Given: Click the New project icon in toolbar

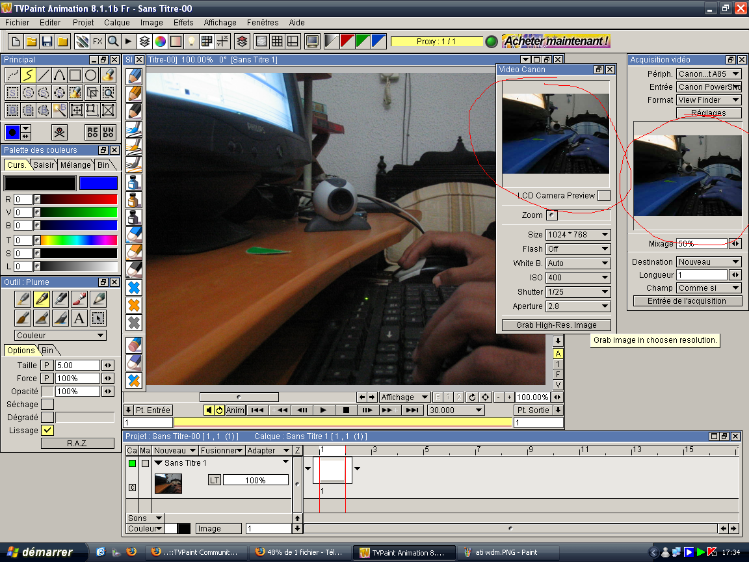Looking at the screenshot, I should click(16, 42).
